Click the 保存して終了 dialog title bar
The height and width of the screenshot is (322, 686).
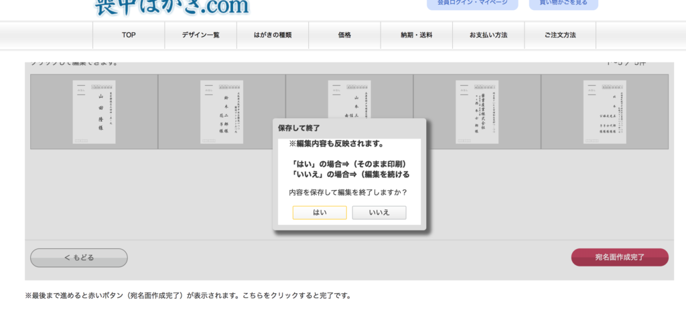(x=349, y=127)
